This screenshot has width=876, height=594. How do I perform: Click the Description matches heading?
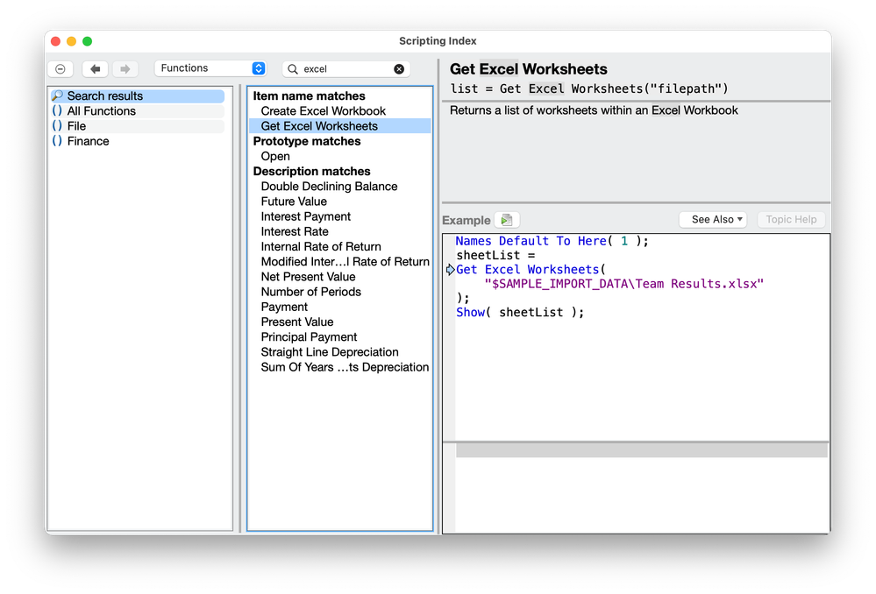311,172
